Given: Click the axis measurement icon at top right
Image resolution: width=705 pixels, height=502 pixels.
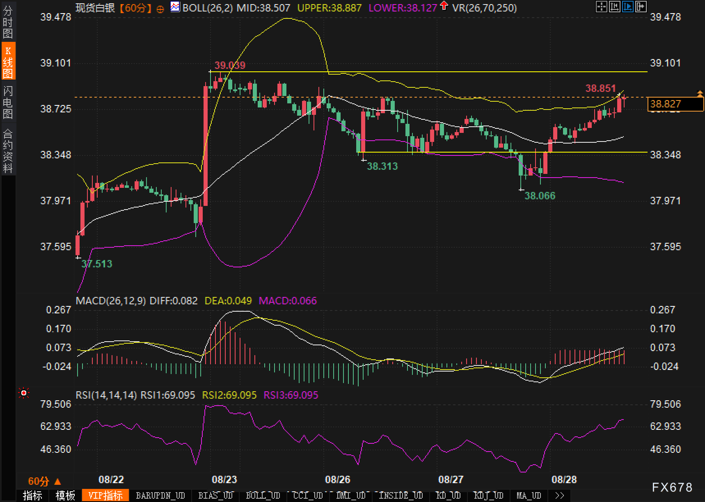Looking at the screenshot, I should click(x=614, y=7).
